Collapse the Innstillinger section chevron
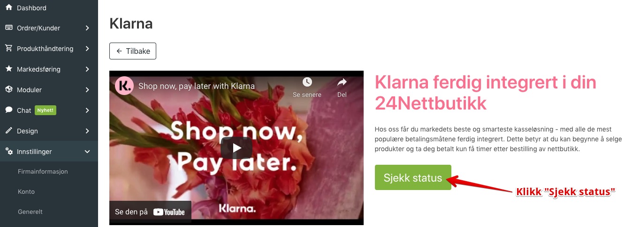The width and height of the screenshot is (640, 227). coord(87,152)
